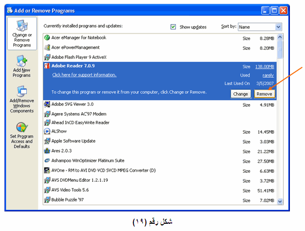Image resolution: width=305 pixels, height=231 pixels.
Task: Open Add New Programs sidebar icon
Action: click(22, 66)
